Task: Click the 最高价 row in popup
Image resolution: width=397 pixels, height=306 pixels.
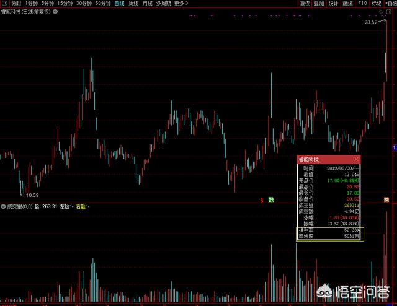Action: click(x=329, y=186)
